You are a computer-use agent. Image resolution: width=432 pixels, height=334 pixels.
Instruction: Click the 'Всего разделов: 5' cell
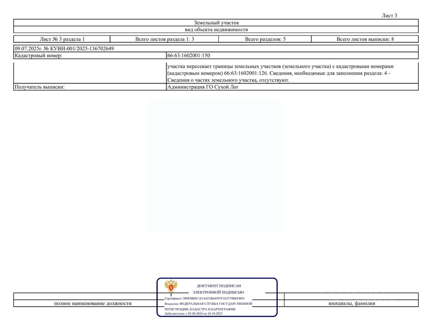click(265, 39)
